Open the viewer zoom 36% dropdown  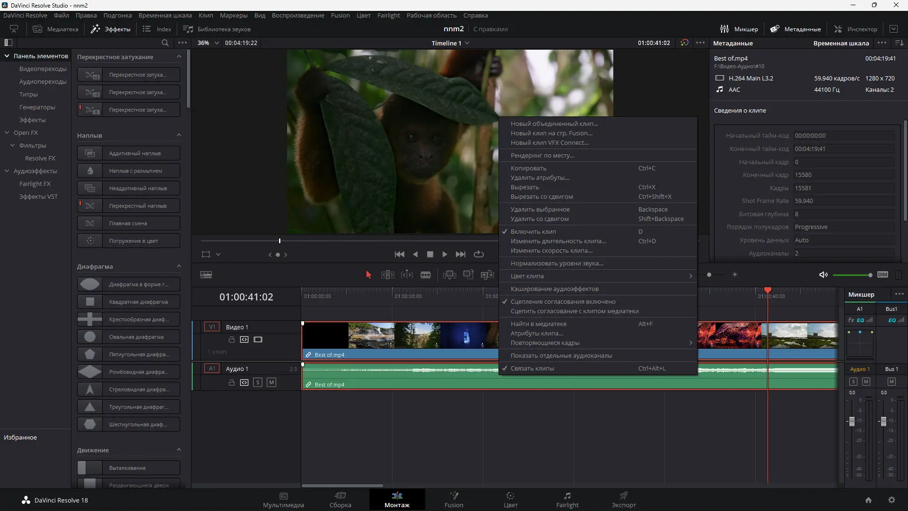point(209,43)
